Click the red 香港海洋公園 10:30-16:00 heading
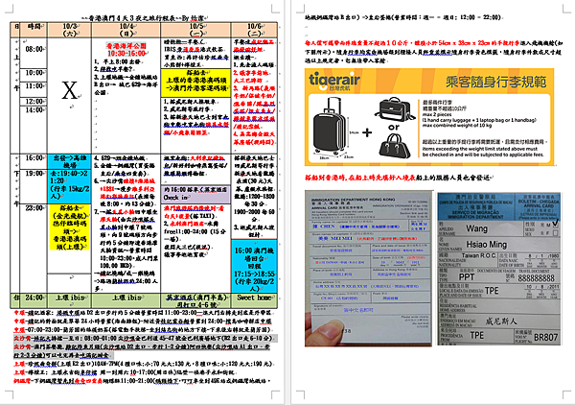The image size is (575, 405). [x=126, y=50]
